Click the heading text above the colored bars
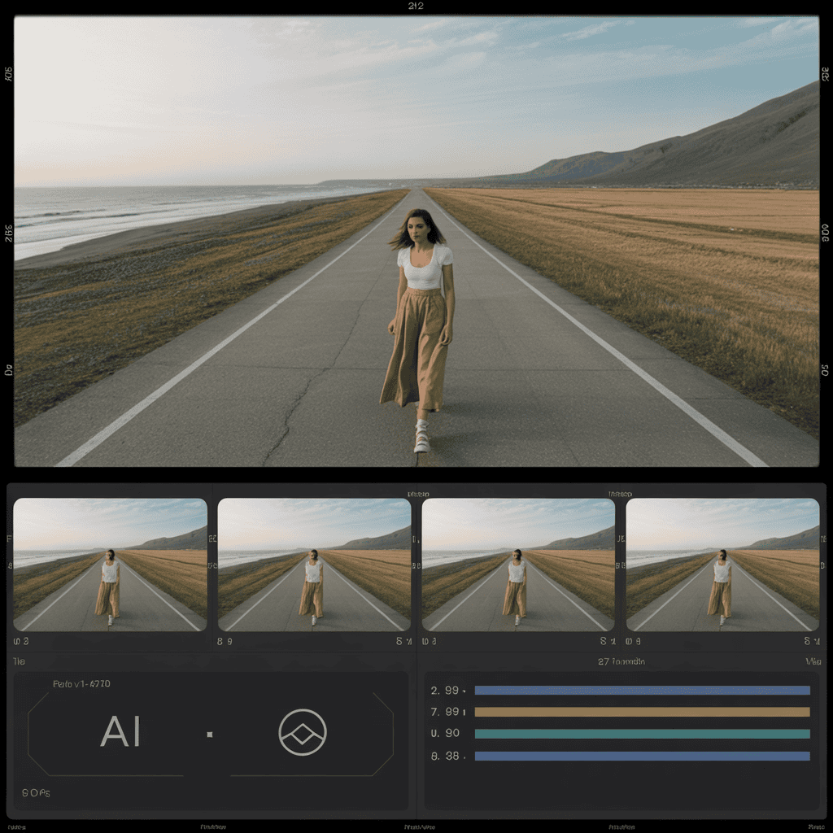This screenshot has height=833, width=833. 621,662
